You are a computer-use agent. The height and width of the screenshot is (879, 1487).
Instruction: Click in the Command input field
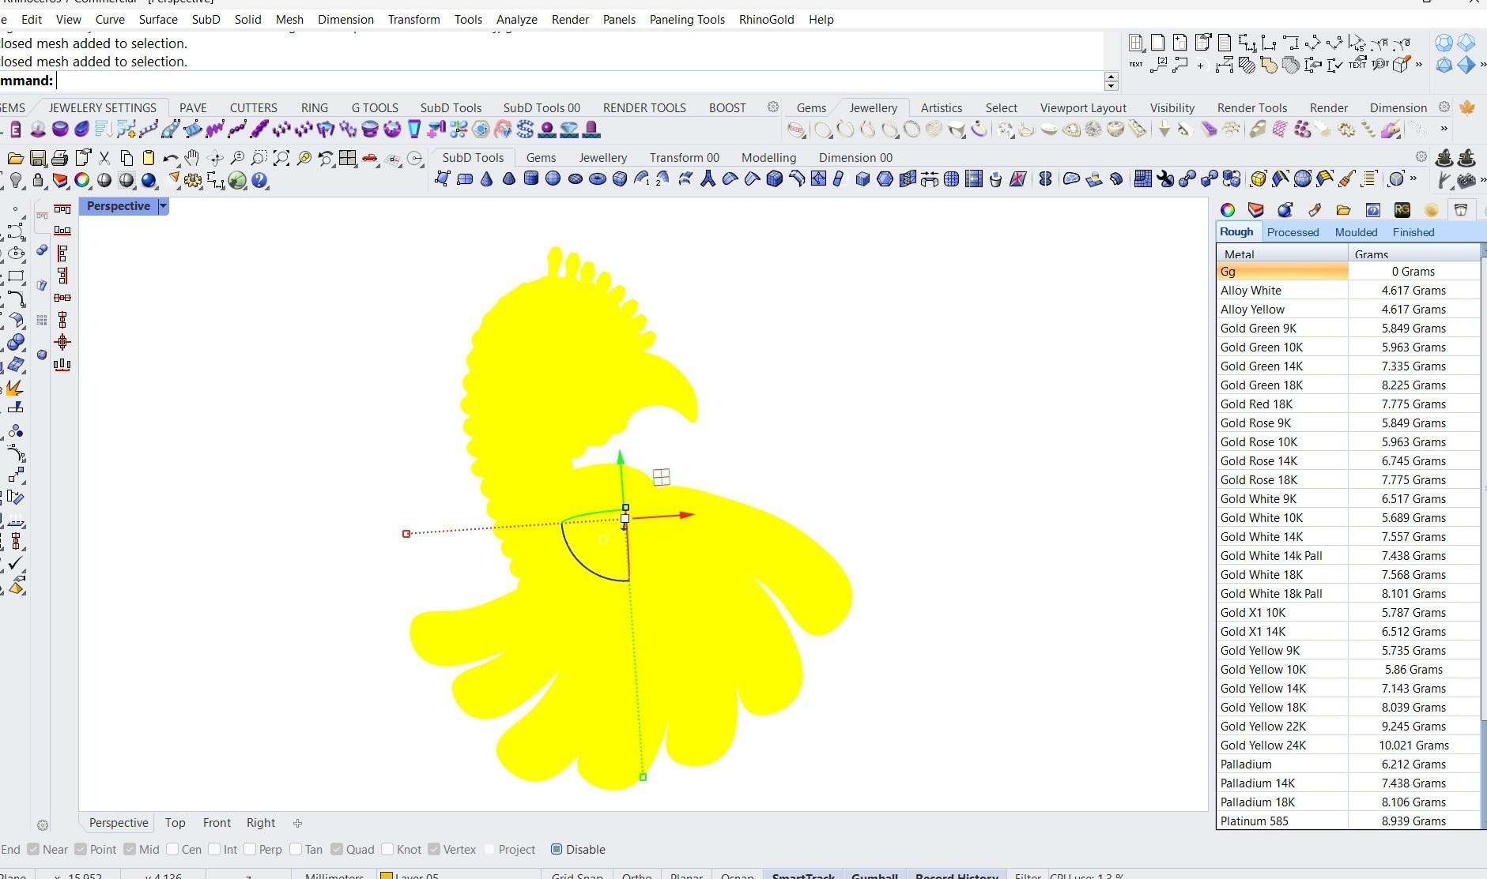[x=581, y=81]
